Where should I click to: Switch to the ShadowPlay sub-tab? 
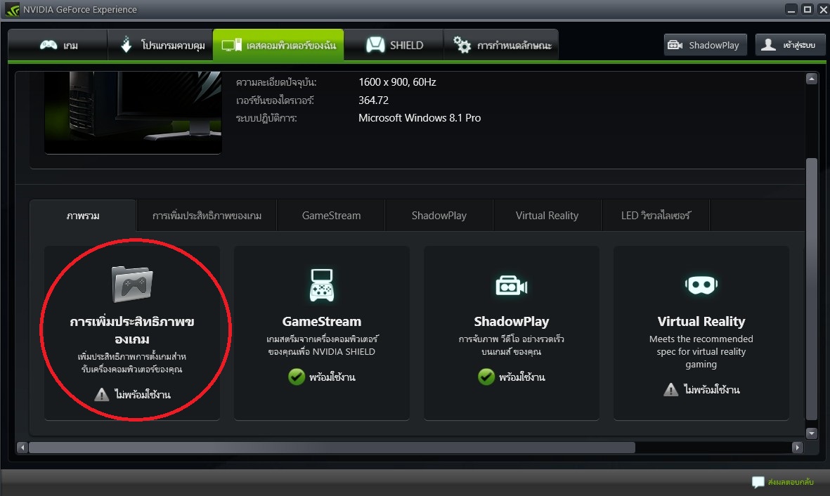pyautogui.click(x=439, y=216)
